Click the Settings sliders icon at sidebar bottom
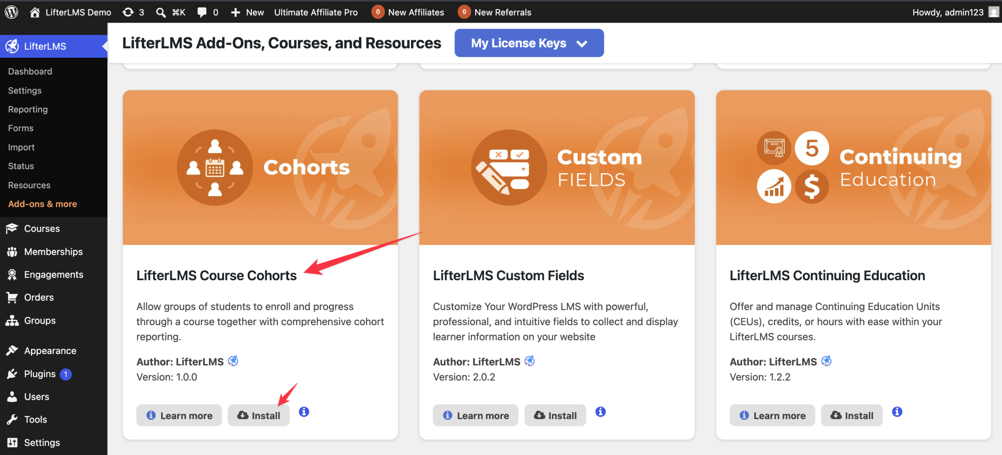The width and height of the screenshot is (1002, 455). [x=12, y=442]
